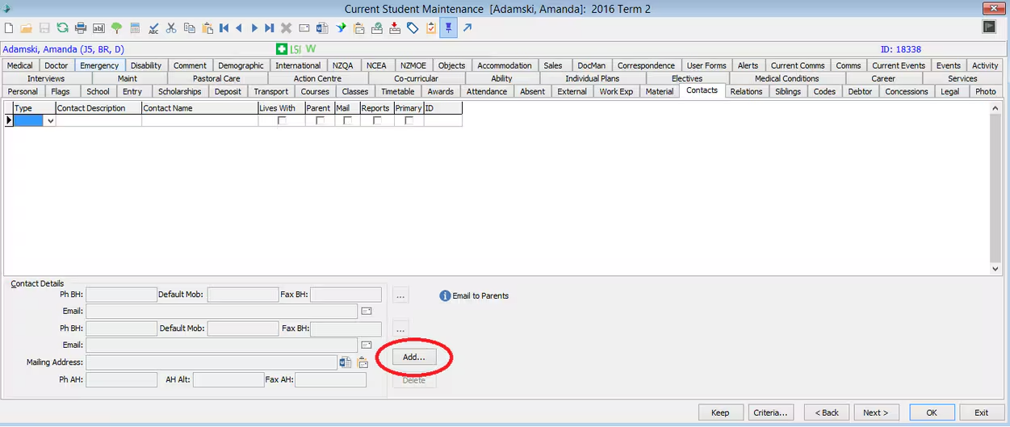The width and height of the screenshot is (1010, 427).
Task: Open Word merge icon in toolbar
Action: (x=321, y=28)
